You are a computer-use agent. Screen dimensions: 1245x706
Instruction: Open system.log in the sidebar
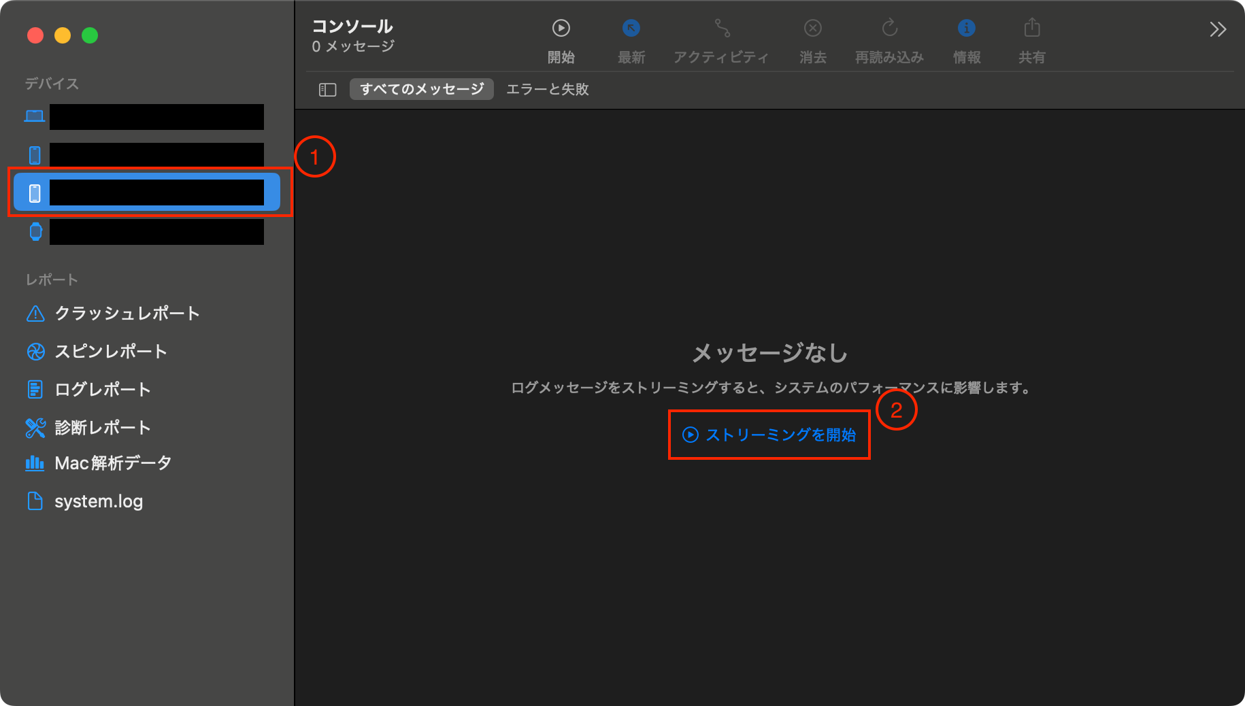coord(98,501)
